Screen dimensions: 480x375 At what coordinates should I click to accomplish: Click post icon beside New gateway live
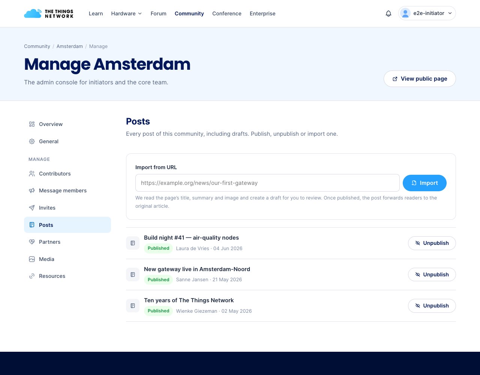(133, 274)
